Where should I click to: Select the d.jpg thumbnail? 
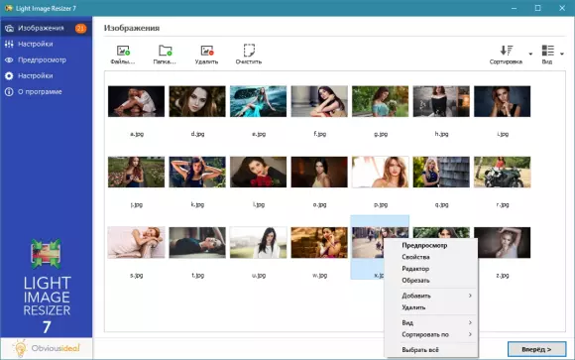(197, 101)
